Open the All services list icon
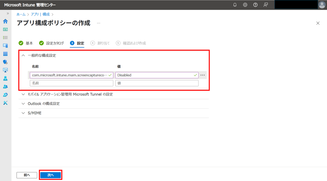Viewport: 327px width, 181px height. [x=5, y=37]
